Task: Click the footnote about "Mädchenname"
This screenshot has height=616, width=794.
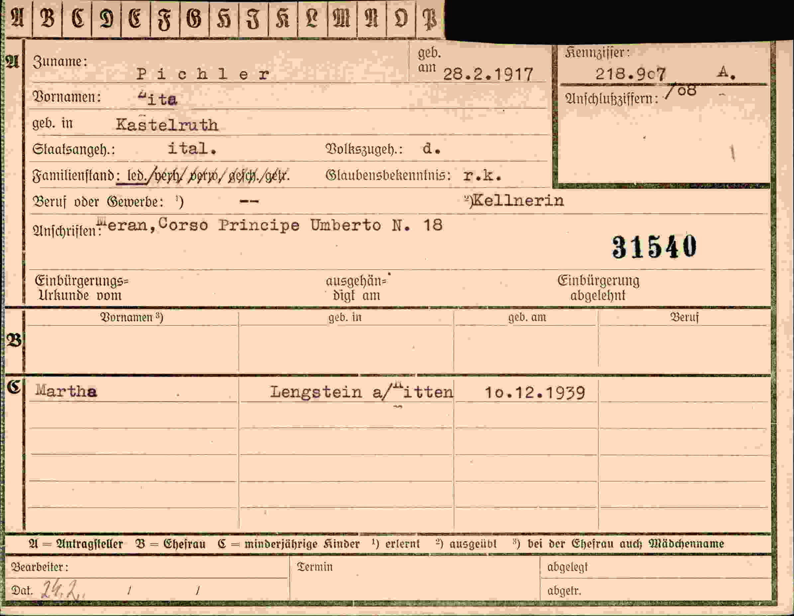Action: tap(618, 544)
